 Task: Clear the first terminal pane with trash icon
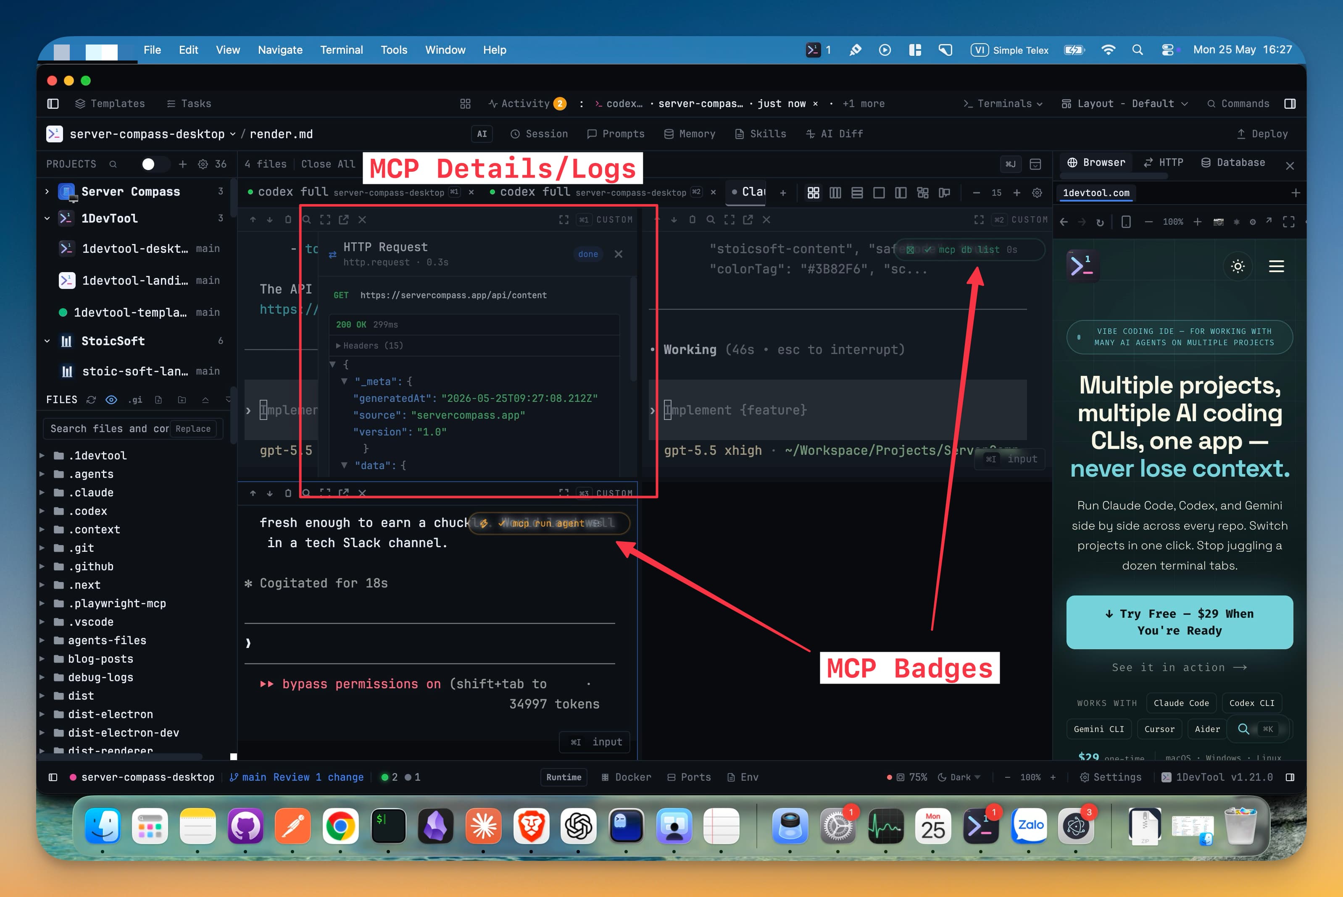288,220
